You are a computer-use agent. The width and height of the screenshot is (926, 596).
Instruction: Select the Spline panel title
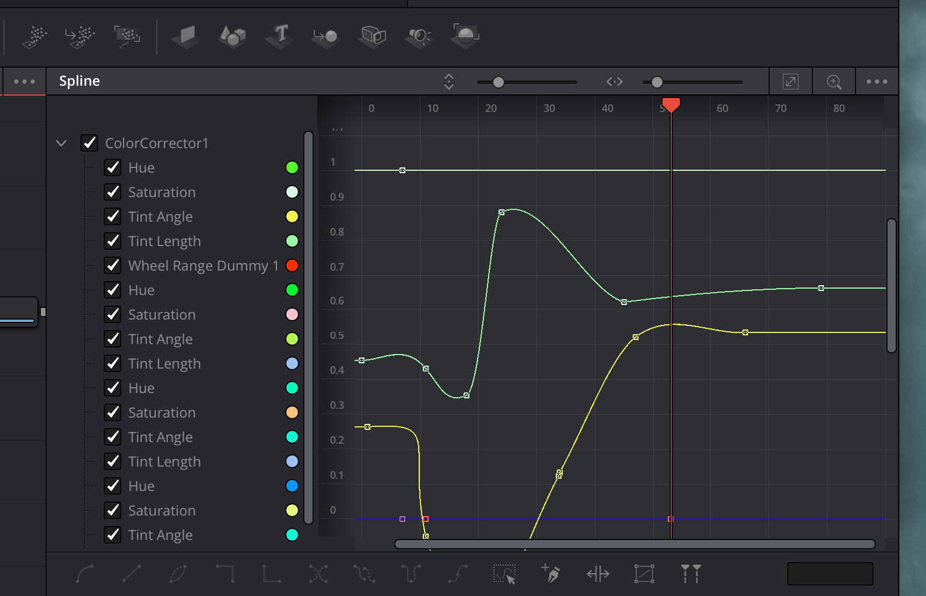pyautogui.click(x=79, y=81)
